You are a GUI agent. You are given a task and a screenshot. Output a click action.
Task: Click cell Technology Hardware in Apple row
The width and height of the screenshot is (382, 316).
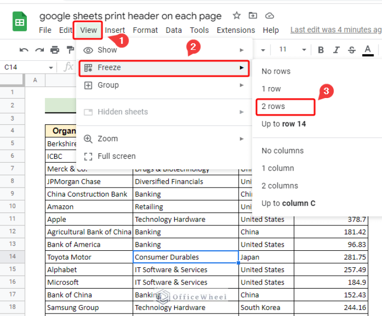[x=186, y=219]
